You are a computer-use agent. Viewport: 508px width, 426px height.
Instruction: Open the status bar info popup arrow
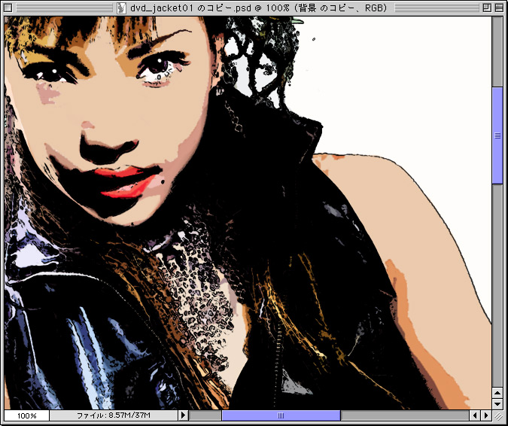pyautogui.click(x=183, y=415)
